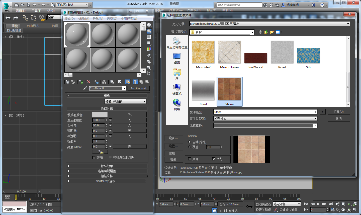Click the reset map/material red X icon
Screen dimensions: 361x215
coord(88,82)
